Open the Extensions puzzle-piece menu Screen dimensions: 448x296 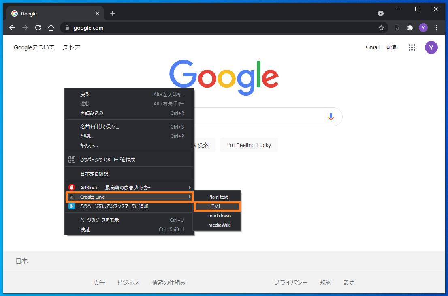pos(410,28)
